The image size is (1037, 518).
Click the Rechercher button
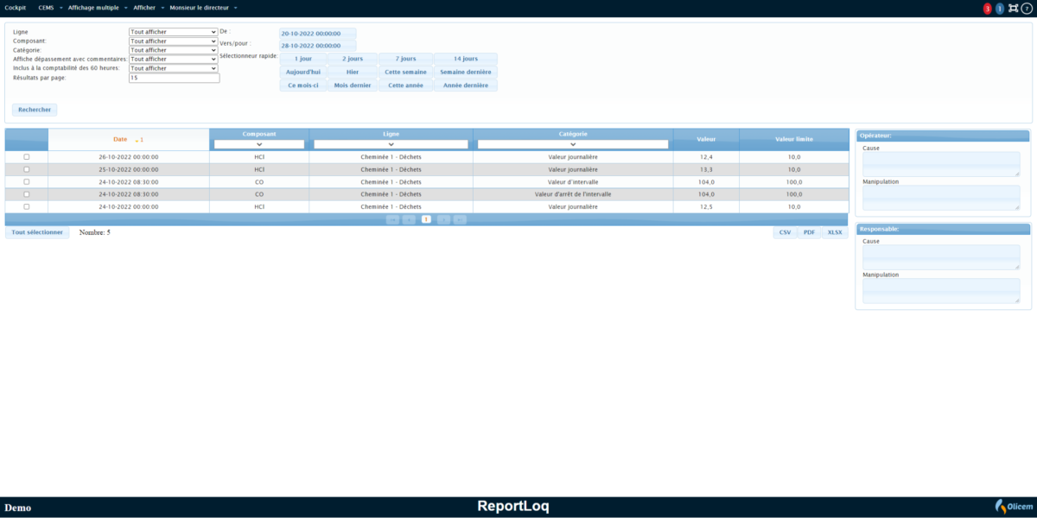coord(35,110)
